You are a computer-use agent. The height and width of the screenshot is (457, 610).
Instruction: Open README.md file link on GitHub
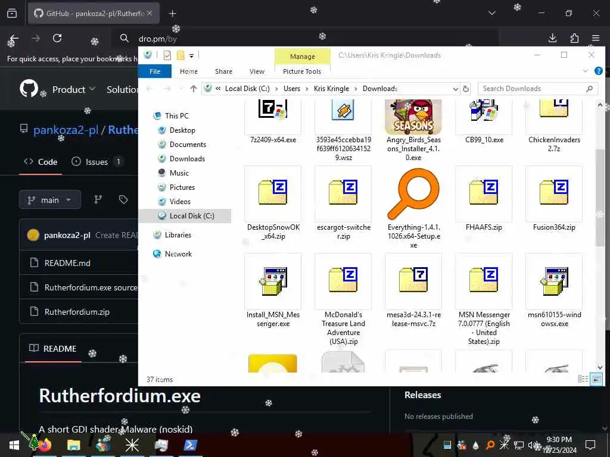pos(67,263)
